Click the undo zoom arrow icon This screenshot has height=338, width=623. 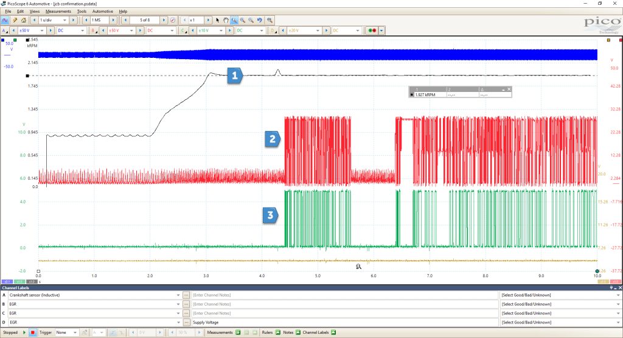[260, 20]
